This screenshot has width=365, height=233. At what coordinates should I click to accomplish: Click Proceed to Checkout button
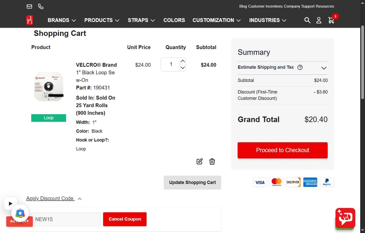[x=283, y=150]
